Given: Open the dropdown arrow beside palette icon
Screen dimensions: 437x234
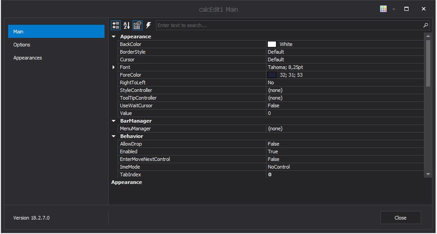Looking at the screenshot, I should coord(394,9).
